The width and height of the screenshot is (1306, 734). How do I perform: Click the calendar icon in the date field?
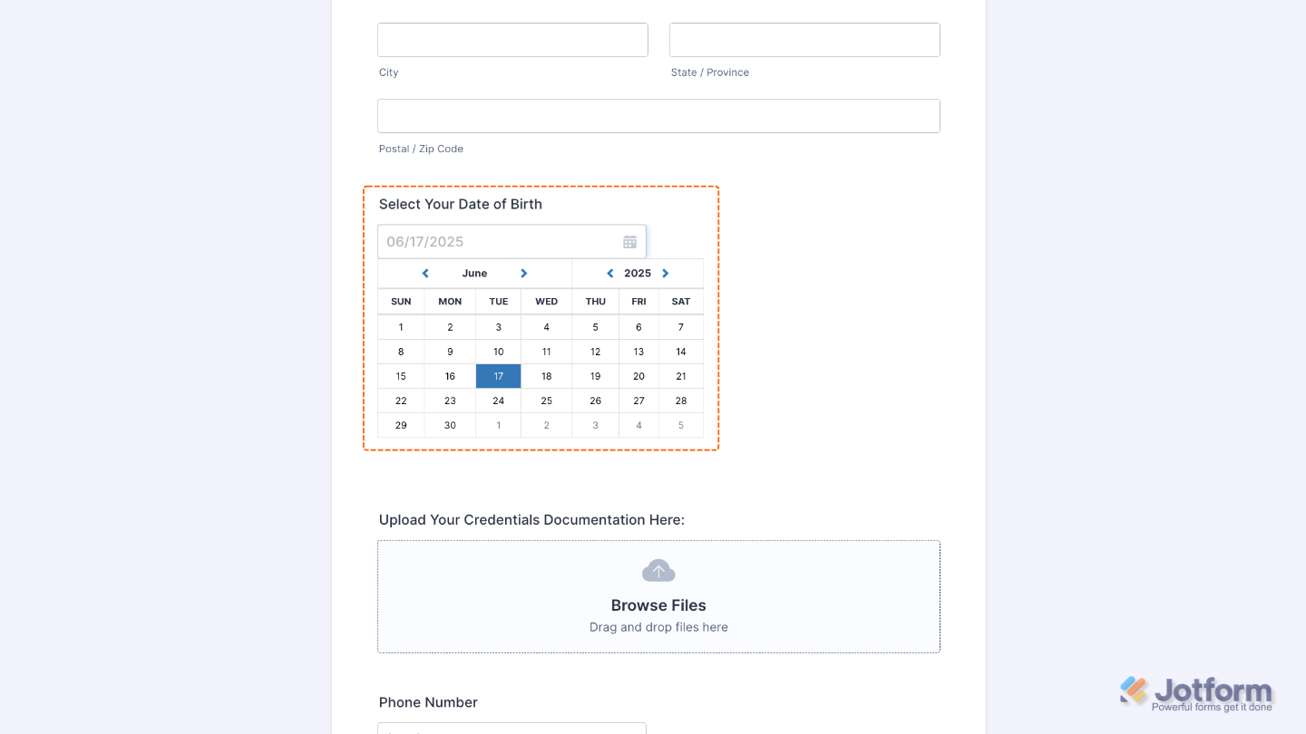[x=629, y=241]
